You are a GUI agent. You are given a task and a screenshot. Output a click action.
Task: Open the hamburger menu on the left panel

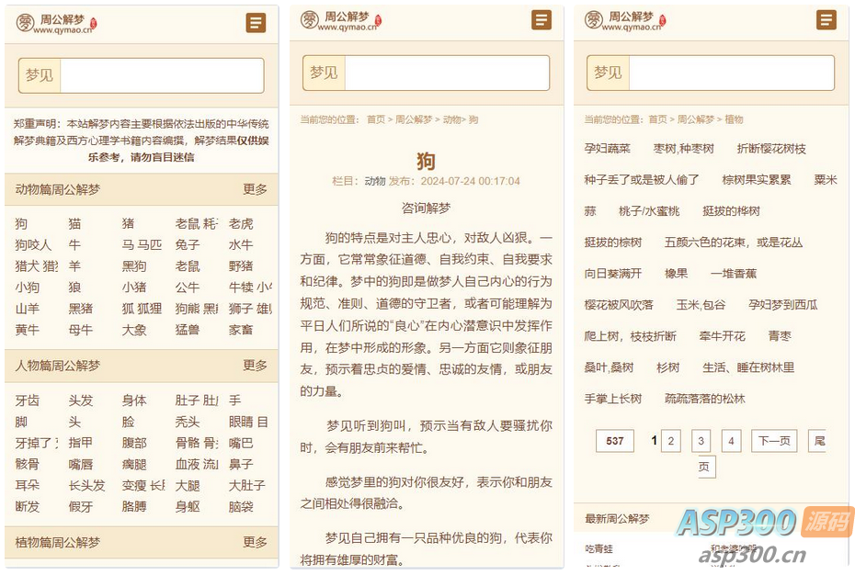pos(256,23)
